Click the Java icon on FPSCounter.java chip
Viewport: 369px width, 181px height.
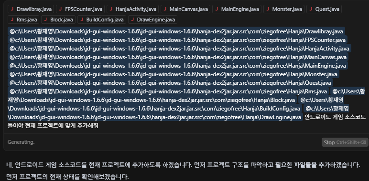pyautogui.click(x=60, y=9)
